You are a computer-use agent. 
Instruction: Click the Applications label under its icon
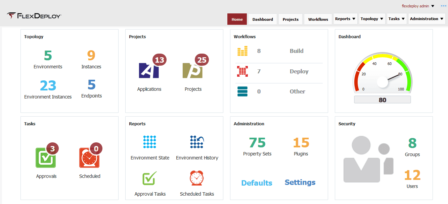[149, 89]
